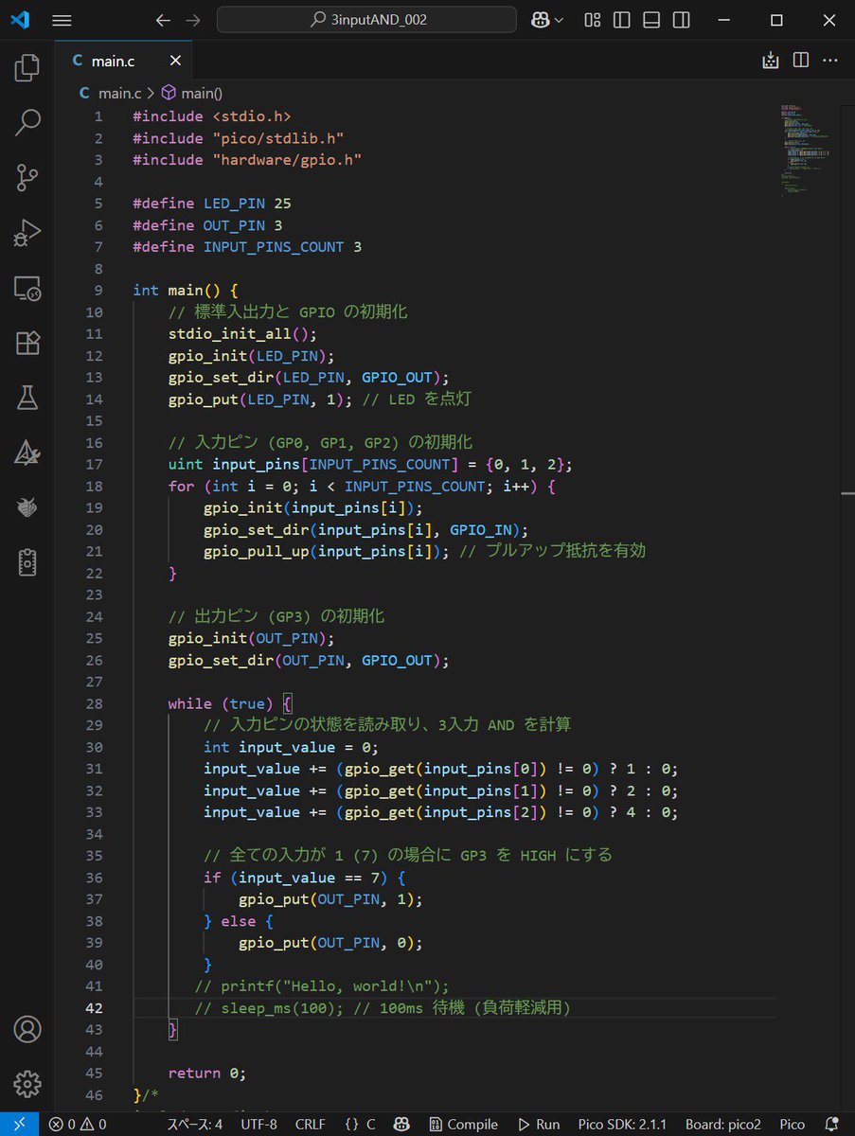
Task: Open Source Control view
Action: tap(27, 177)
